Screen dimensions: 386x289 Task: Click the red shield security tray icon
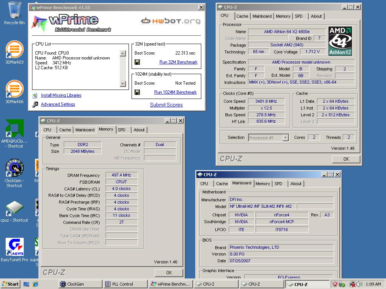335,284
